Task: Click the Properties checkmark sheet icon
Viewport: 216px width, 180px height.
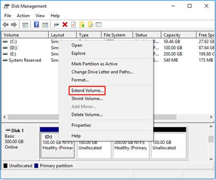Action: click(x=73, y=25)
